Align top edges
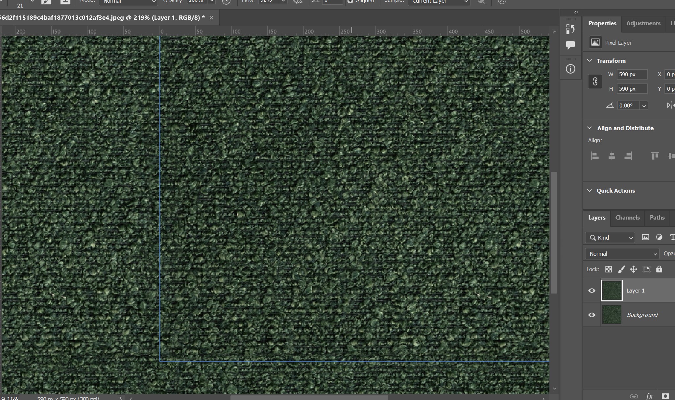This screenshot has width=675, height=400. point(655,156)
